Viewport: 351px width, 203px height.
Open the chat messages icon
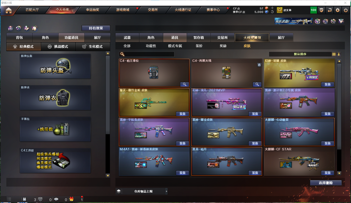[x=56, y=199]
